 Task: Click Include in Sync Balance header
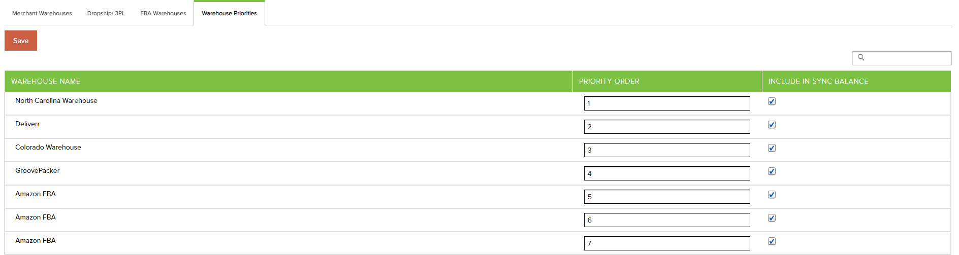point(818,81)
